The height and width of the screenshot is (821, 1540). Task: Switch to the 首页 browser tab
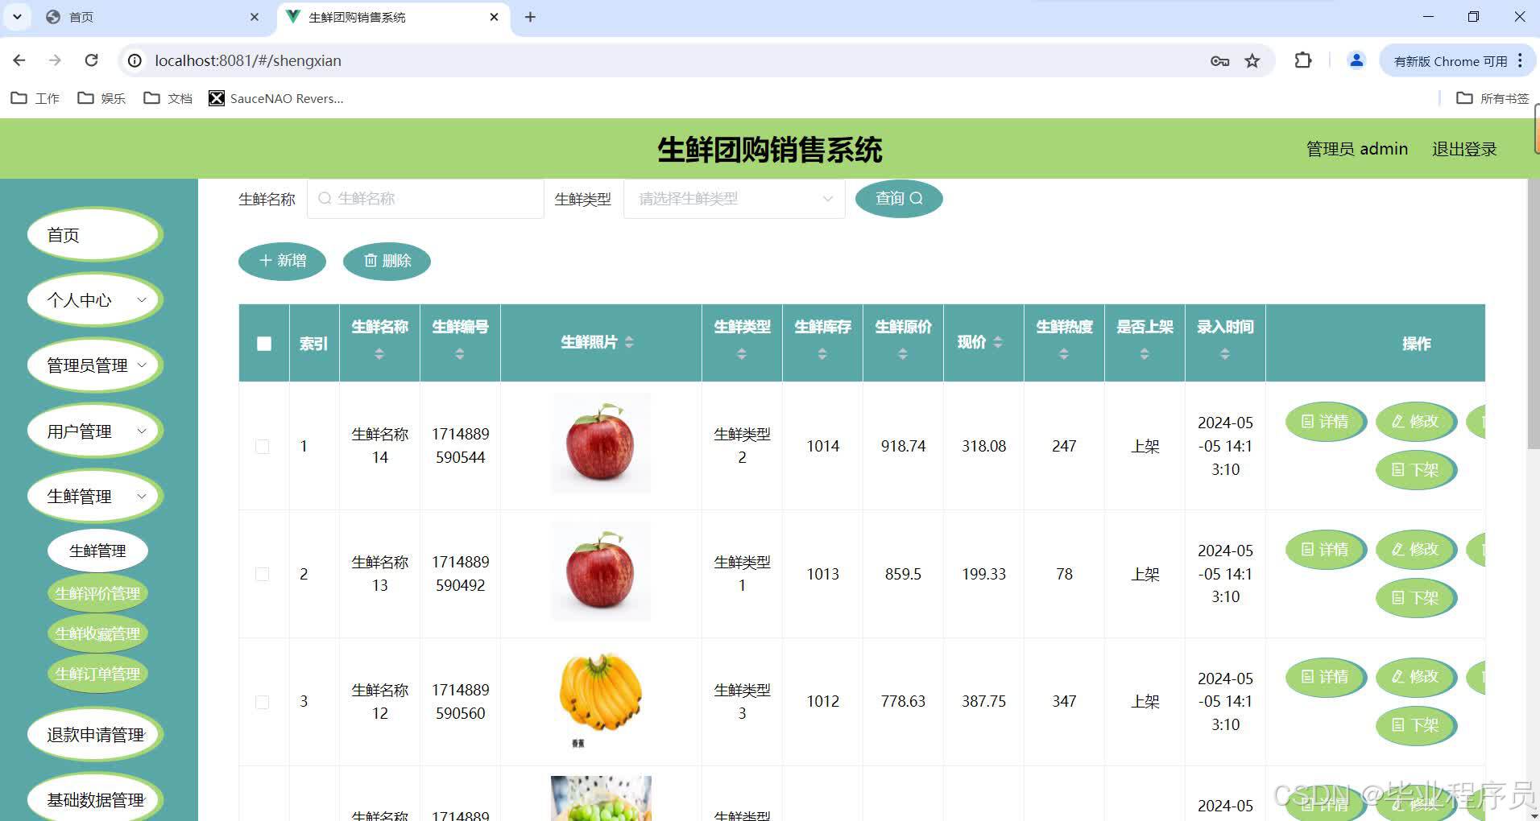152,17
